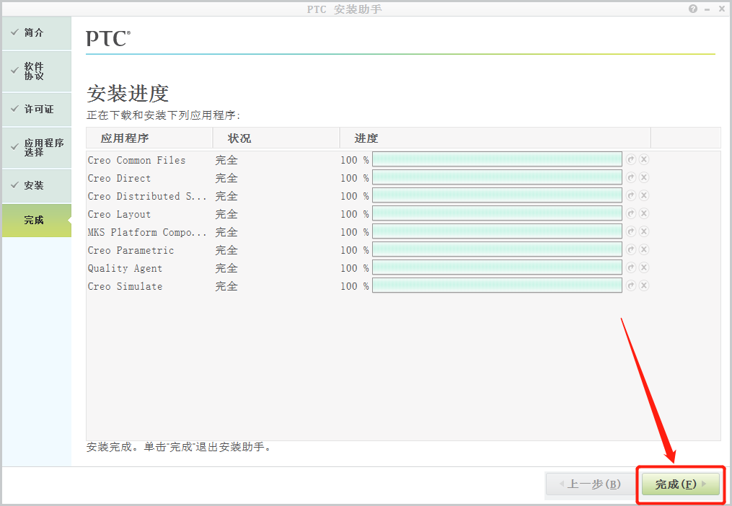
Task: Click the 应用程序 column header
Action: (x=149, y=138)
